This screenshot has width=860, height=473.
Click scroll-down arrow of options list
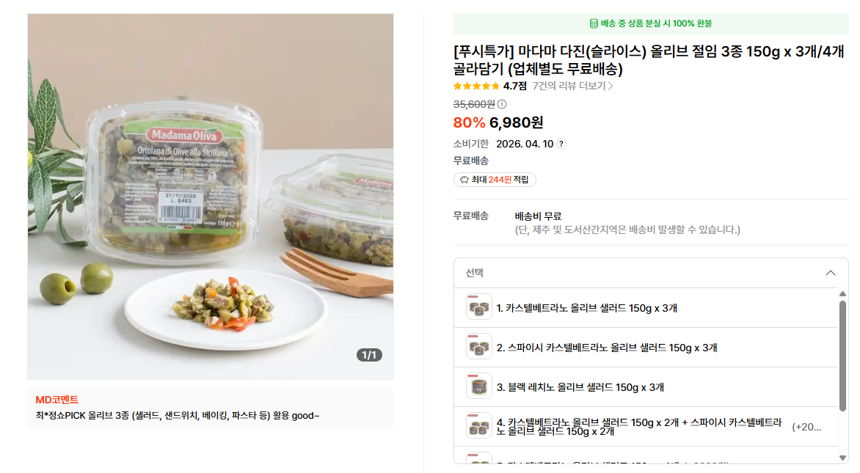coord(842,458)
